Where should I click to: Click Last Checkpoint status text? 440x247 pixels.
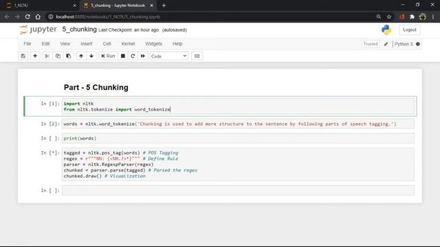(x=129, y=30)
